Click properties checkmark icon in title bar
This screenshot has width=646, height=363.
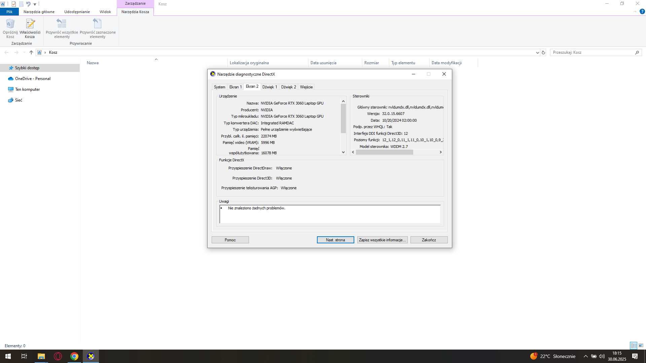14,4
